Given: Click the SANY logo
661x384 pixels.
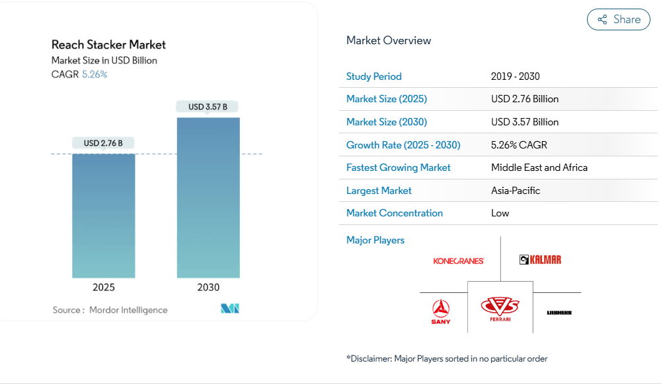Looking at the screenshot, I should click(x=441, y=311).
